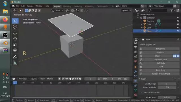Select the Scale tool

point(15,44)
